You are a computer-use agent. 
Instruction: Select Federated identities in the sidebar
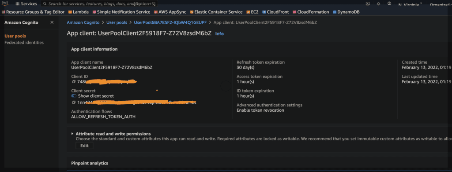click(x=24, y=43)
